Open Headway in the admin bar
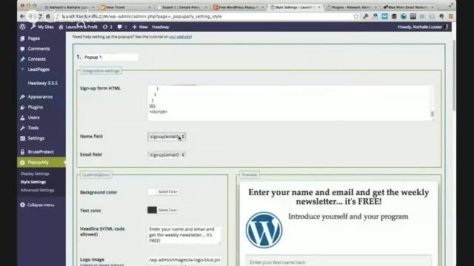 coord(161,27)
